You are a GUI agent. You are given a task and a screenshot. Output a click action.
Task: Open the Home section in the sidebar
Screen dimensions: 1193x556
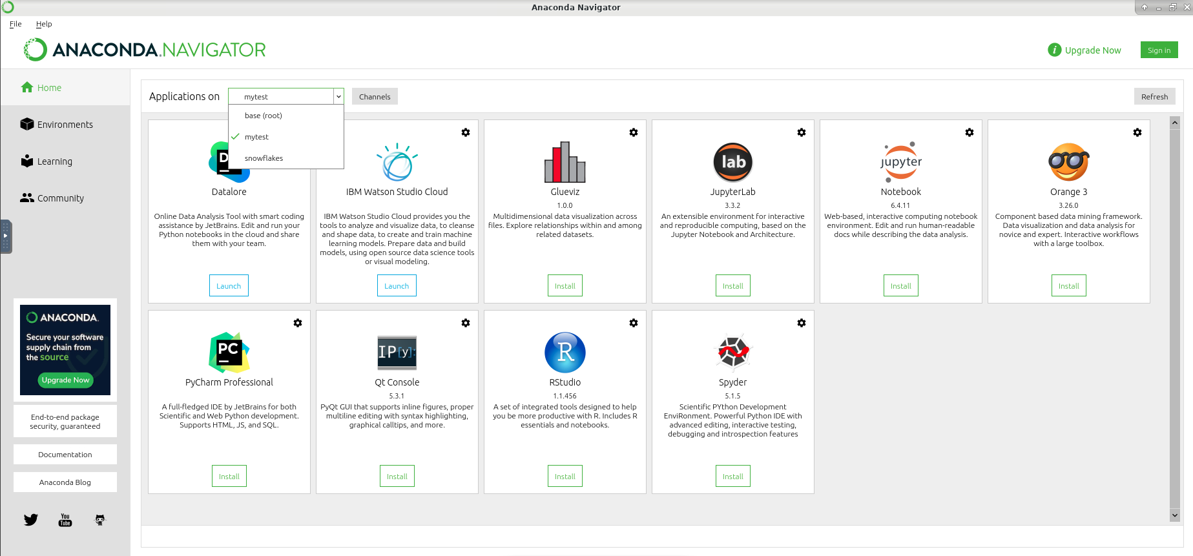65,88
